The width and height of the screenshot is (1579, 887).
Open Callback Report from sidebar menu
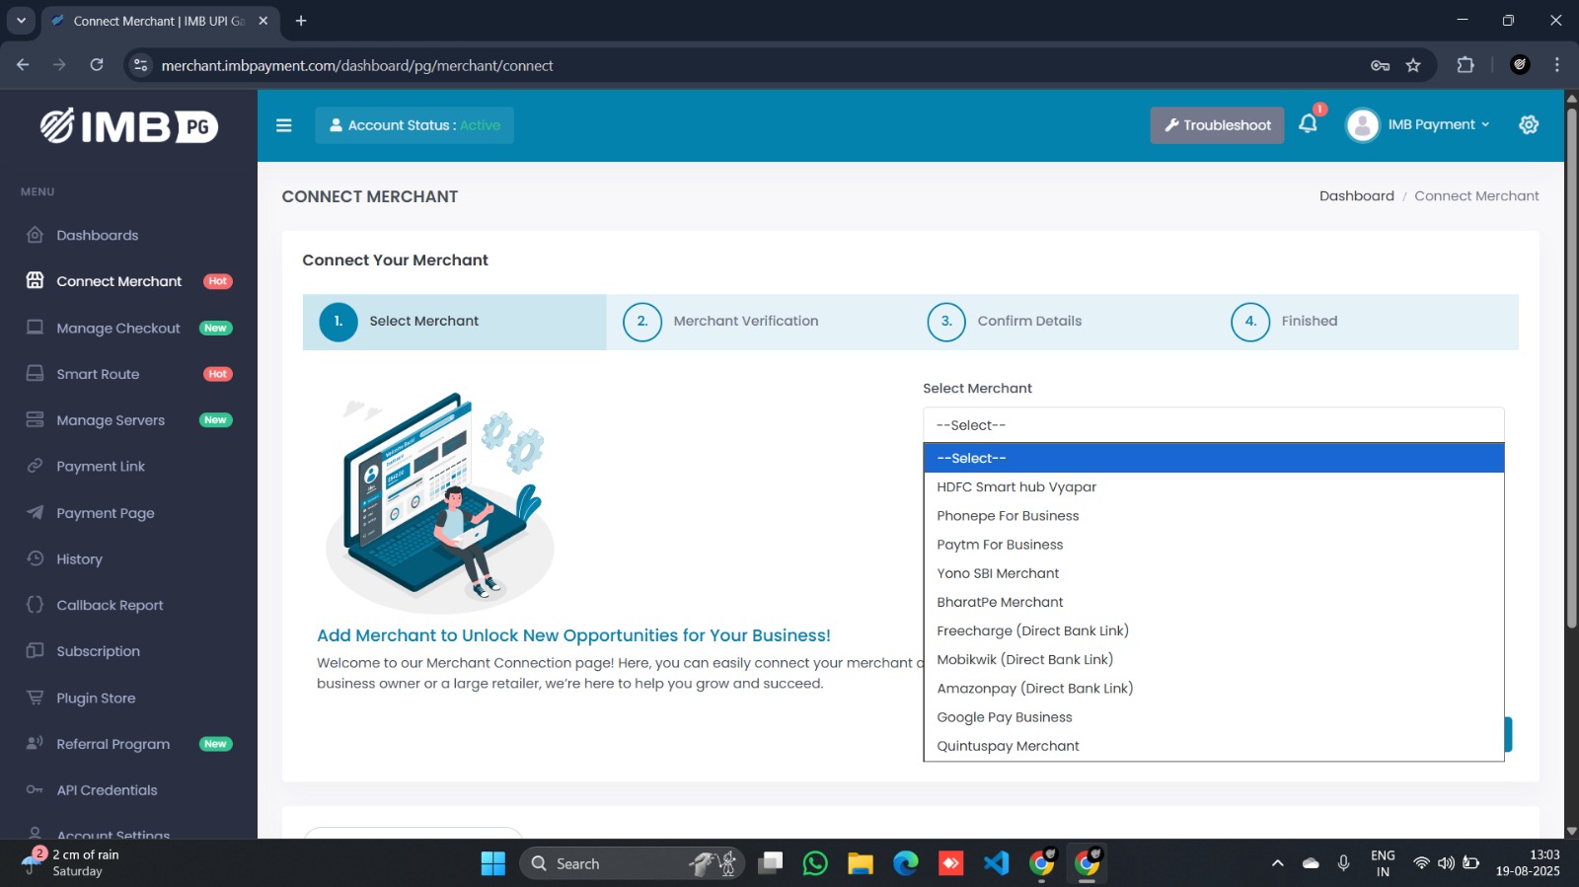click(x=110, y=605)
